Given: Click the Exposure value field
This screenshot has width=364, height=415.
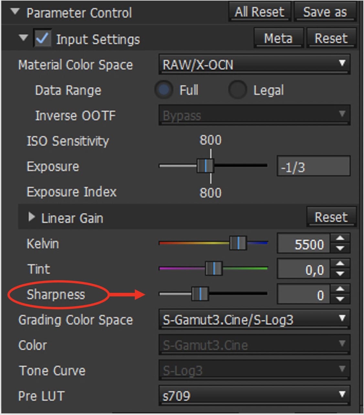Looking at the screenshot, I should (313, 166).
